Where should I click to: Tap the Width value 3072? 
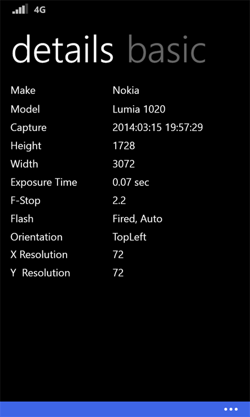pyautogui.click(x=124, y=164)
